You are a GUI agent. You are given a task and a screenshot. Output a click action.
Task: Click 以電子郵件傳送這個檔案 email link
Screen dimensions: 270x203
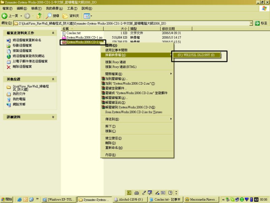click(30, 61)
